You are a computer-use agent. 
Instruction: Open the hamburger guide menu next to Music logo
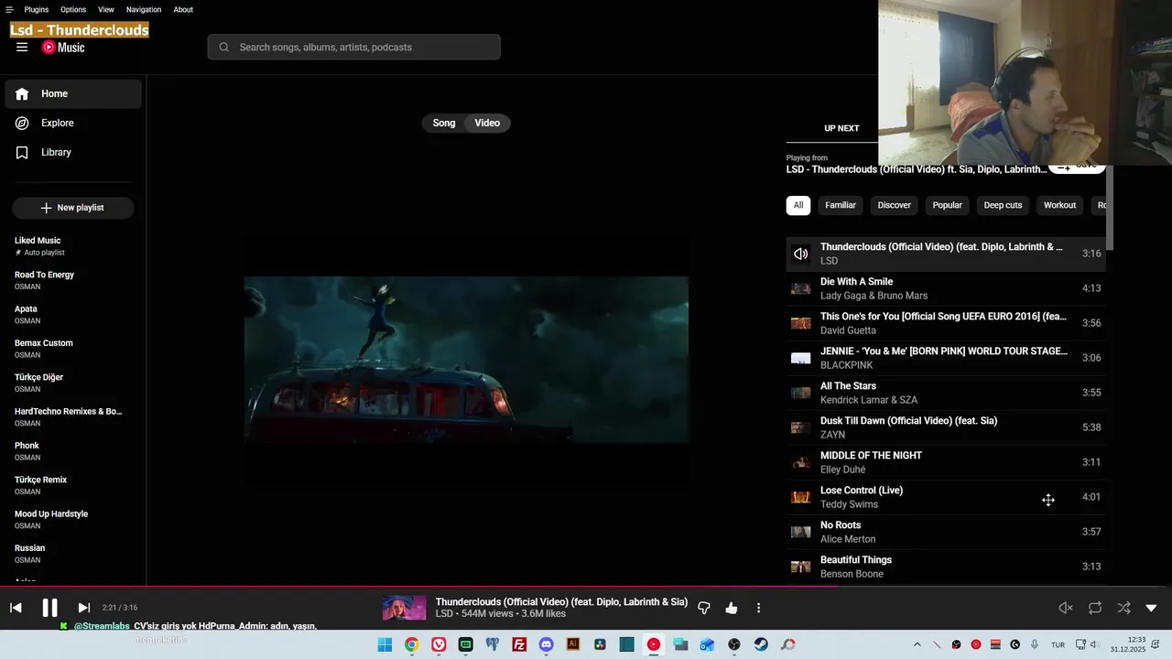click(22, 48)
